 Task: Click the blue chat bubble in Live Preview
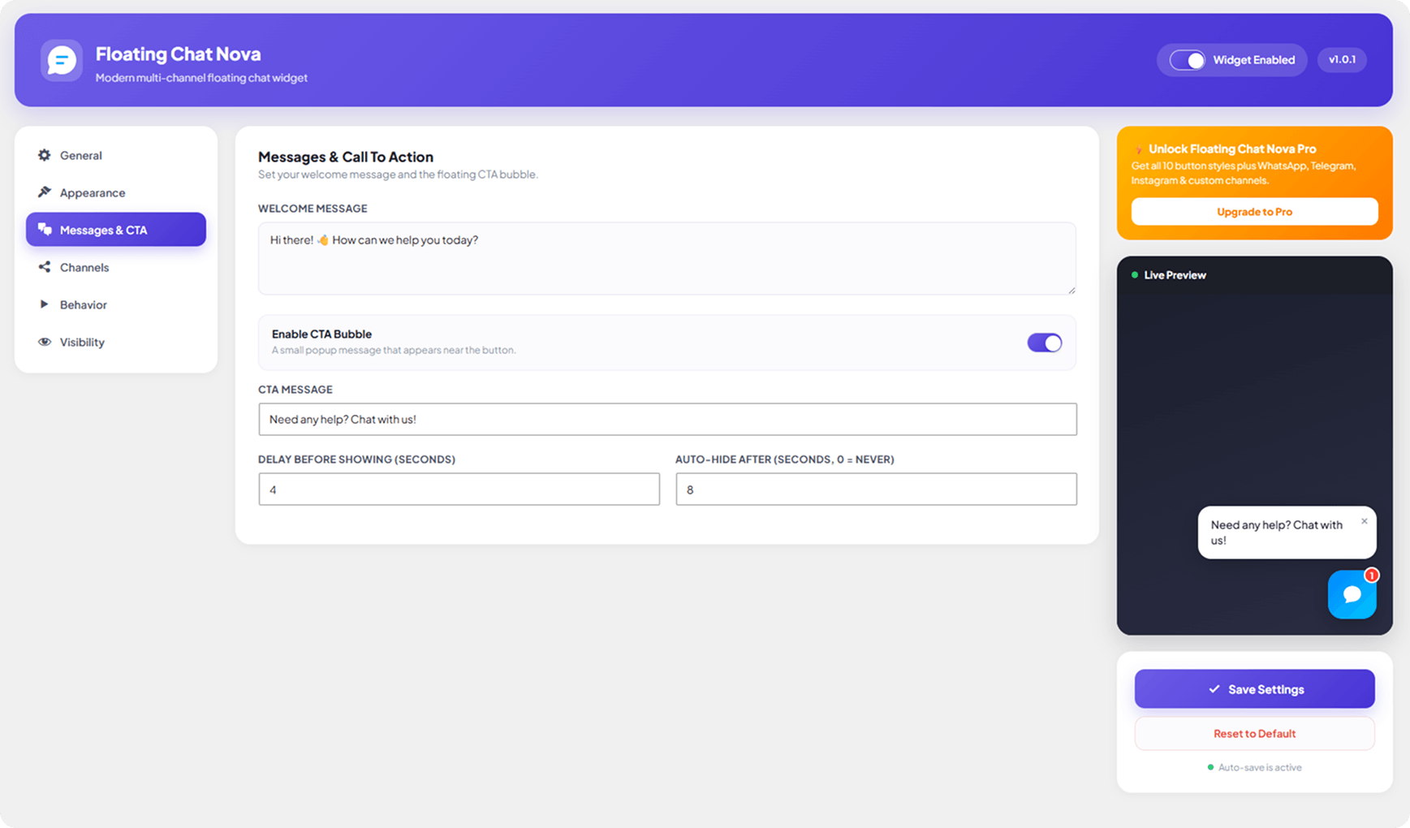(1352, 594)
